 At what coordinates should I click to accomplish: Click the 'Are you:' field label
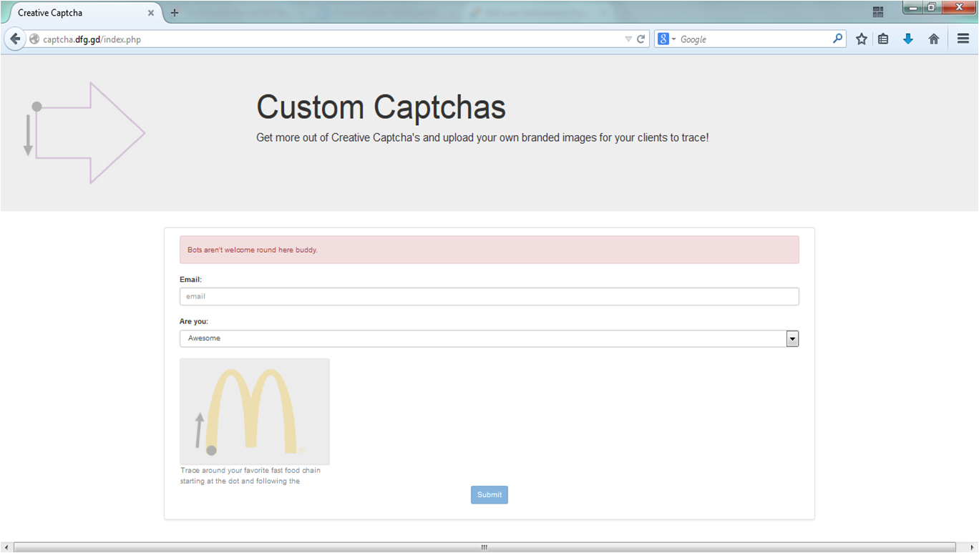click(194, 322)
